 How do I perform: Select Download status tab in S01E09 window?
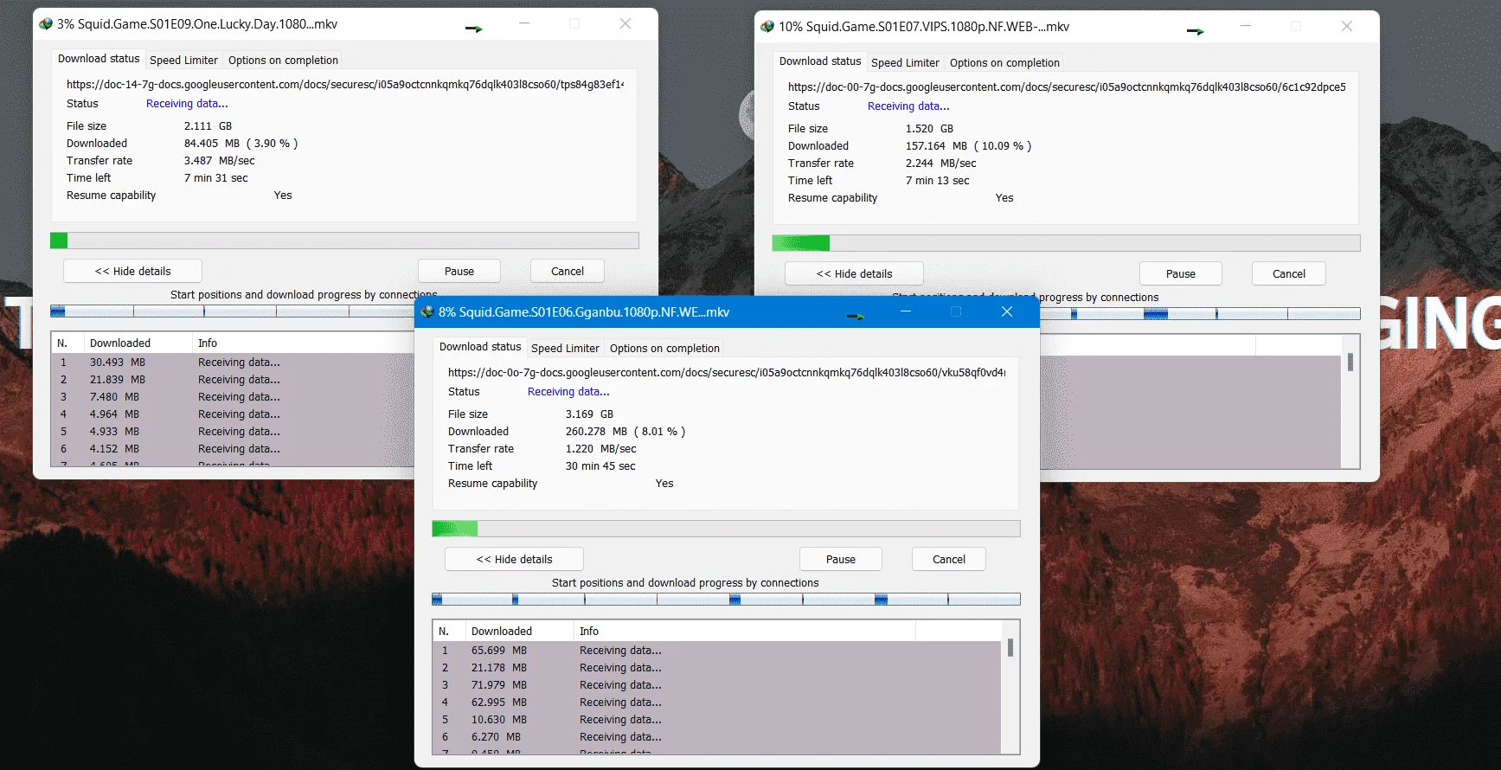pyautogui.click(x=99, y=58)
